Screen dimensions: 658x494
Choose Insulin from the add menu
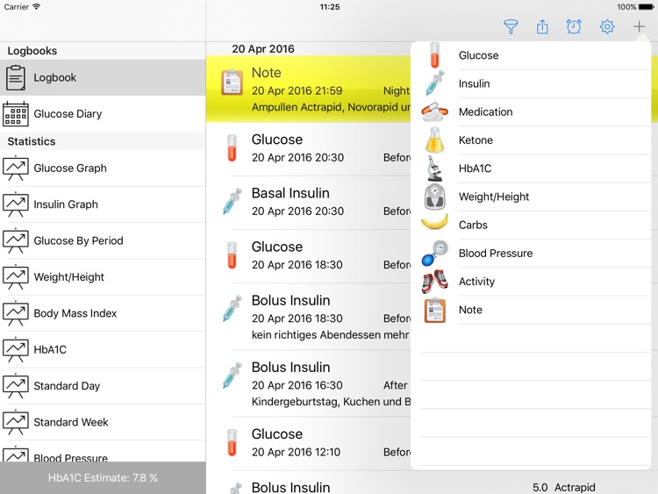(x=531, y=83)
